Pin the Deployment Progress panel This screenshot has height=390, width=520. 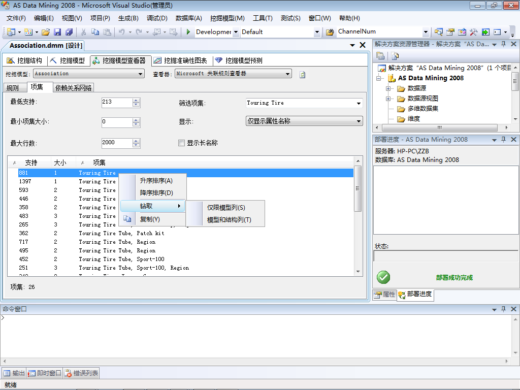(x=503, y=140)
